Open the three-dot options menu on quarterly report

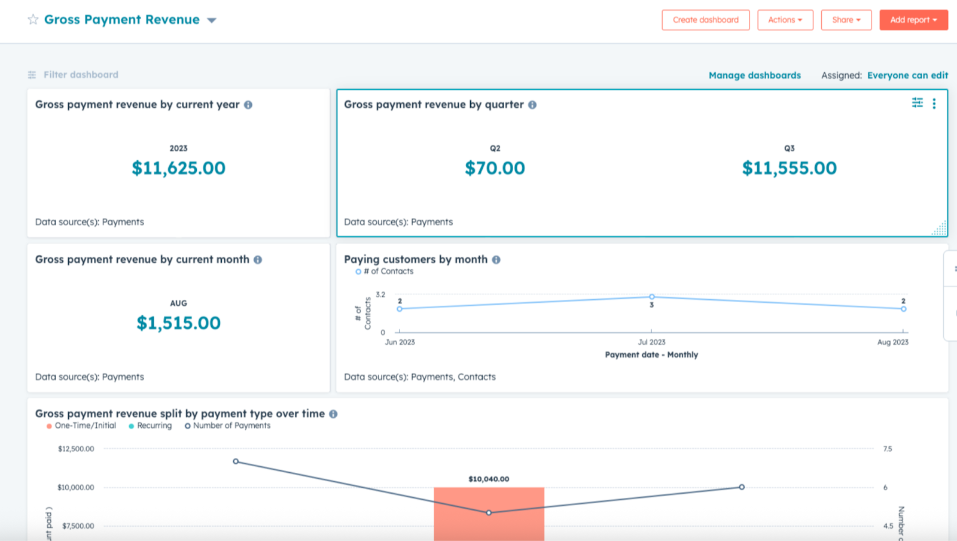pos(935,104)
